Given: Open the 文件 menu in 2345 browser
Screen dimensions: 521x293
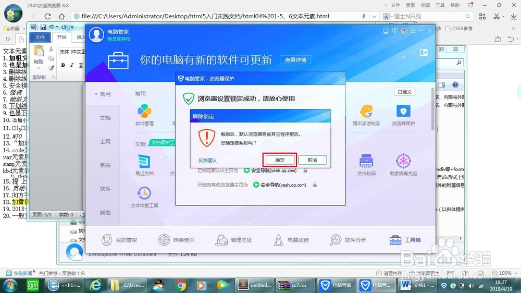Looking at the screenshot, I should tap(395, 5).
